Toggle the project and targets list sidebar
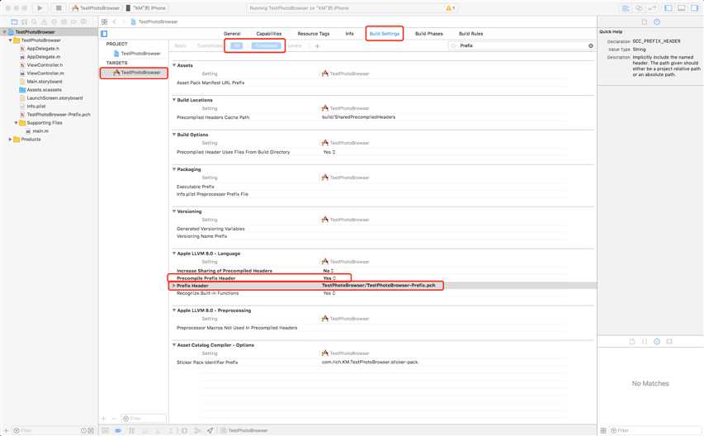 (x=104, y=34)
